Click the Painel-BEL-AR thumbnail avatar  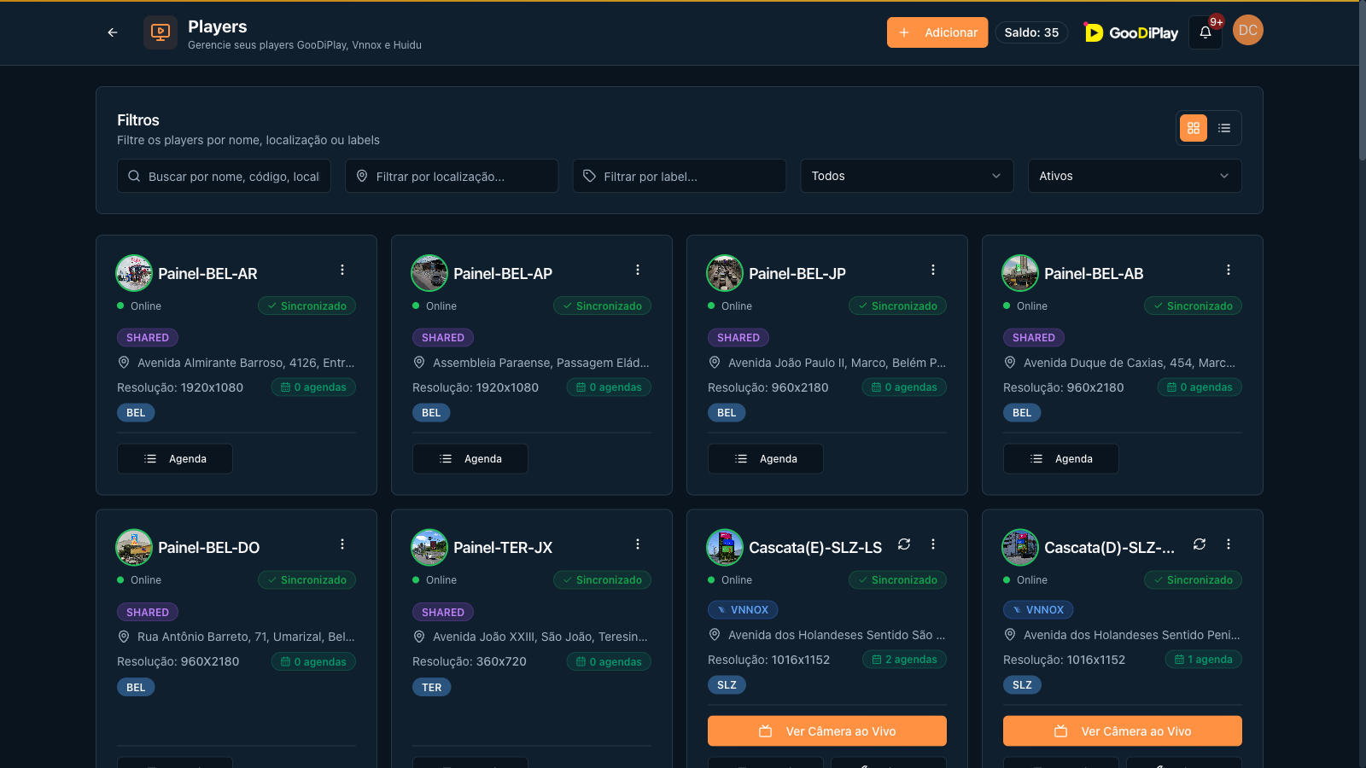[x=134, y=273]
